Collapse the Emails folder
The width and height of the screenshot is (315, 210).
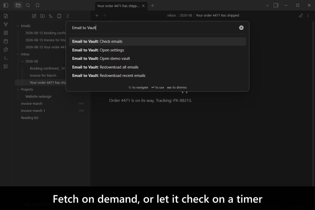[18, 26]
